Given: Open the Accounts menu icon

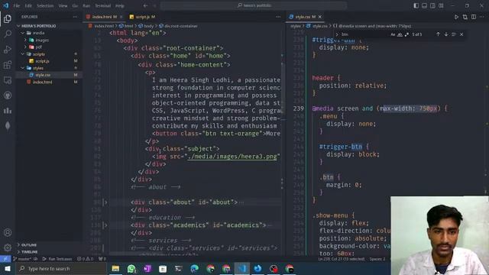Looking at the screenshot, I should [x=8, y=232].
